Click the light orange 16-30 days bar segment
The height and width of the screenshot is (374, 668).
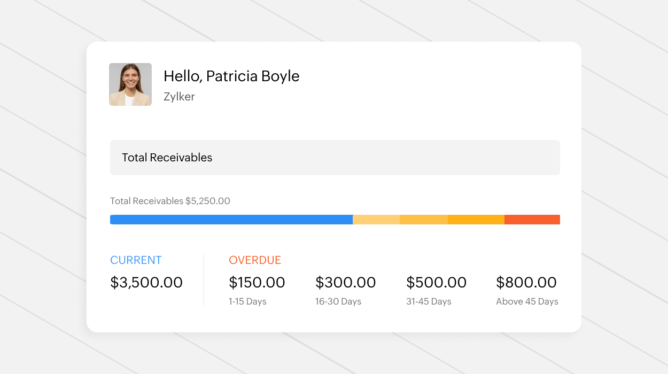point(424,220)
